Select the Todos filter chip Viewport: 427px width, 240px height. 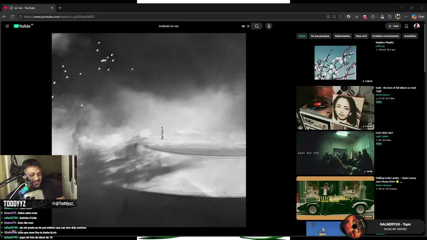click(302, 36)
